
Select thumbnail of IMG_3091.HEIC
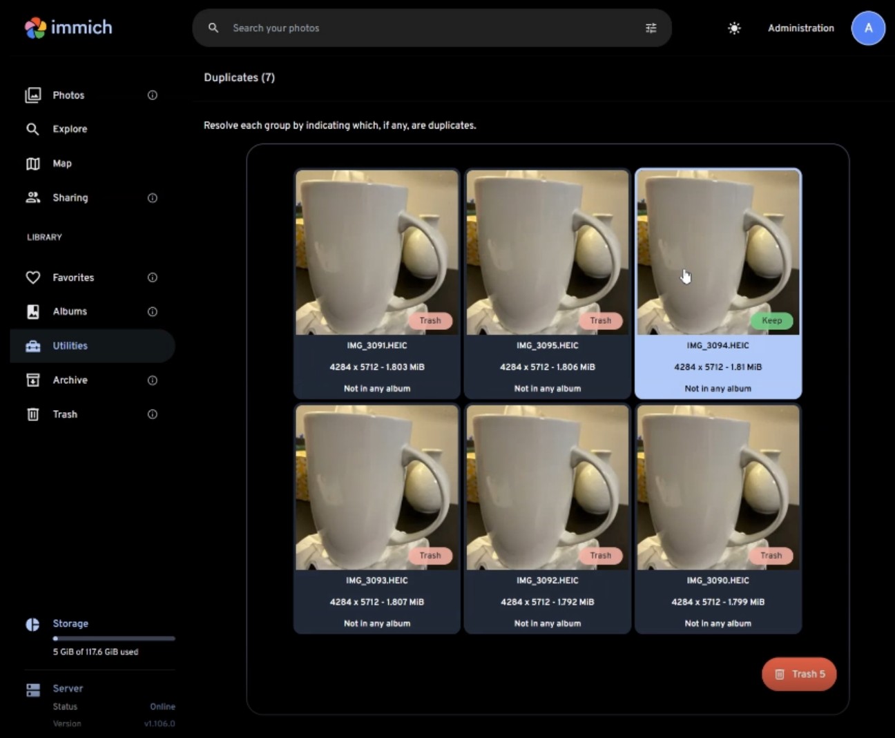point(377,253)
